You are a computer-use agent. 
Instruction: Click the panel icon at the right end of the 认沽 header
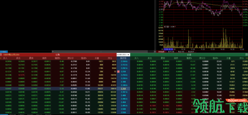(x=246, y=55)
